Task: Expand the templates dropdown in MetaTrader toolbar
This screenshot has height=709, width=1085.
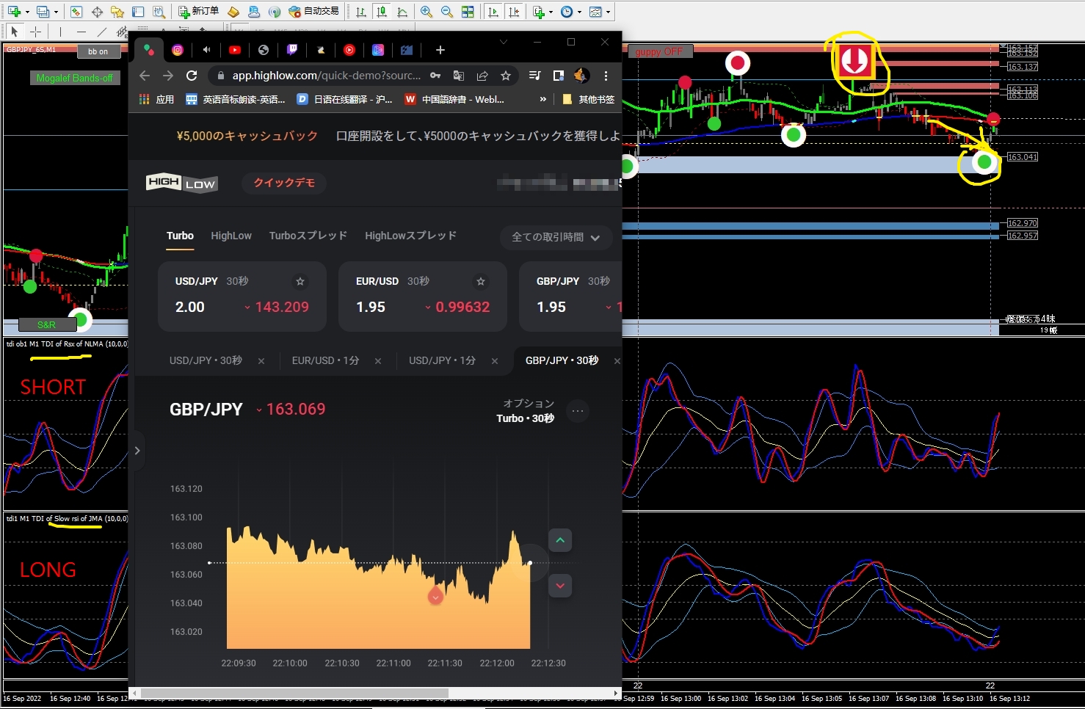Action: tap(608, 12)
